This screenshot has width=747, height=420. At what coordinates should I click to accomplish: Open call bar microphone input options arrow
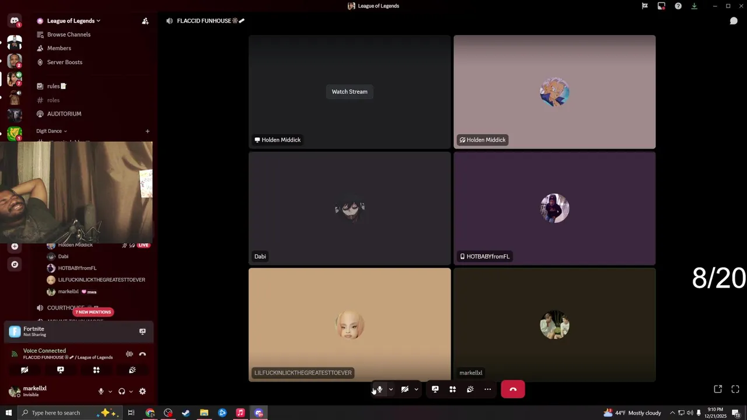pos(390,389)
